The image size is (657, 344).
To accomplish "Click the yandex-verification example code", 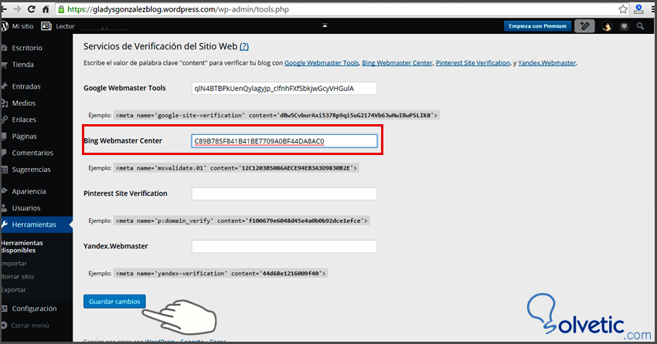I will click(x=220, y=273).
